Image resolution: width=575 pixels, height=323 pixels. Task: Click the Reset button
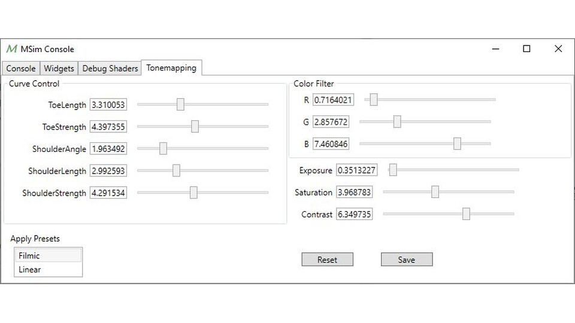pyautogui.click(x=328, y=259)
